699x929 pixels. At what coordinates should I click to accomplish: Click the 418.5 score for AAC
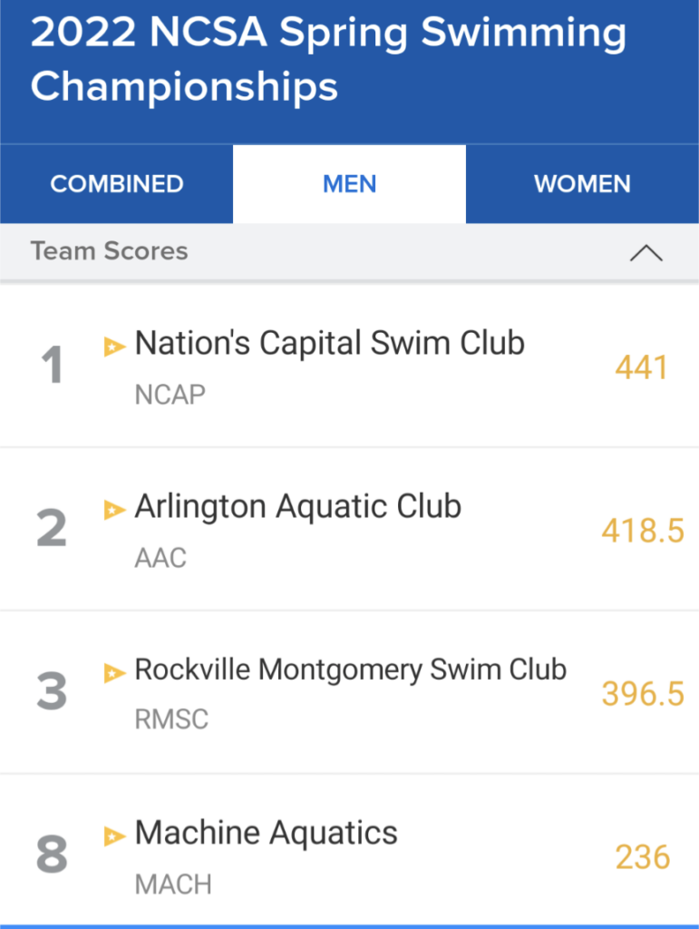click(x=643, y=530)
